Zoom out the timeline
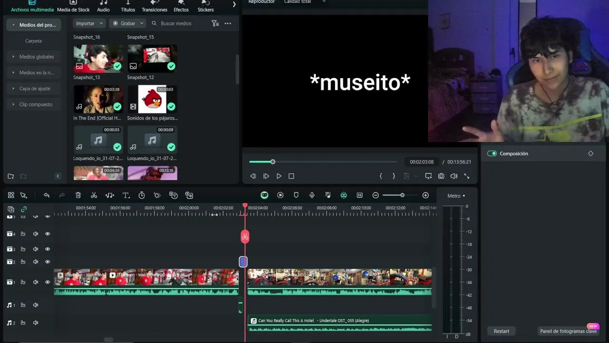The width and height of the screenshot is (609, 343). click(375, 195)
